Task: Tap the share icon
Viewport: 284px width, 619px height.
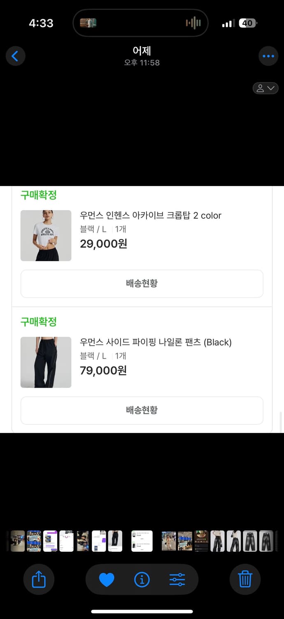Action: click(x=39, y=580)
